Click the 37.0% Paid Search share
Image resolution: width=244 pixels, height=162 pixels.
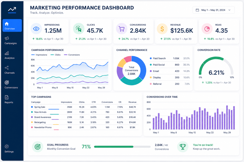[x=186, y=59]
